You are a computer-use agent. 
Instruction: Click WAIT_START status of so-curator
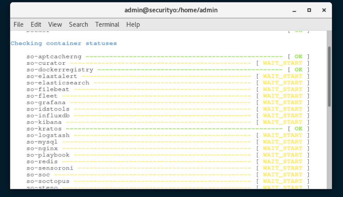click(x=283, y=63)
